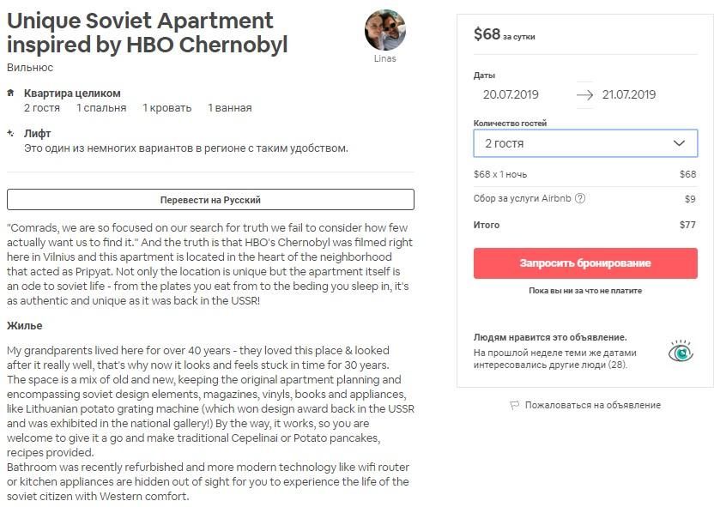Viewport: 714px width, 507px height.
Task: Click the house icon beside Квартира целиком
Action: click(x=10, y=93)
